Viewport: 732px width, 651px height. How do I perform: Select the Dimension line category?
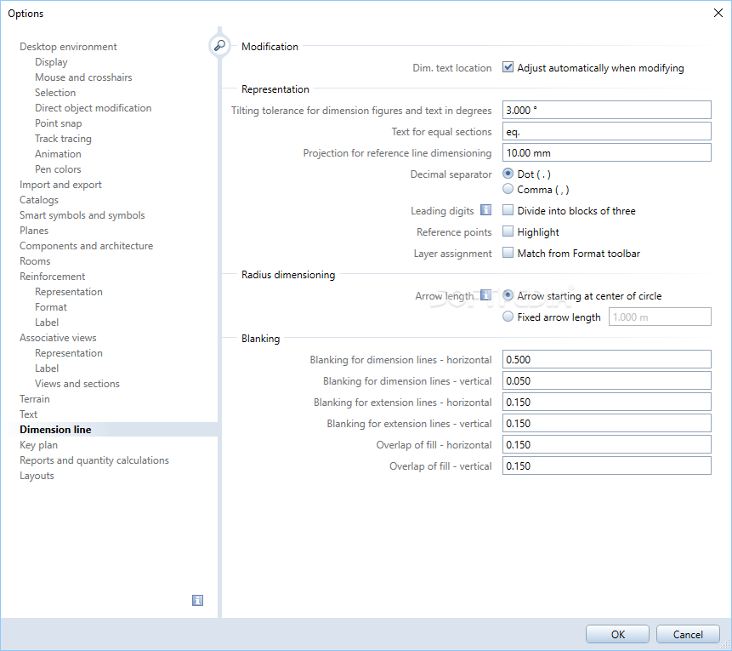[55, 430]
